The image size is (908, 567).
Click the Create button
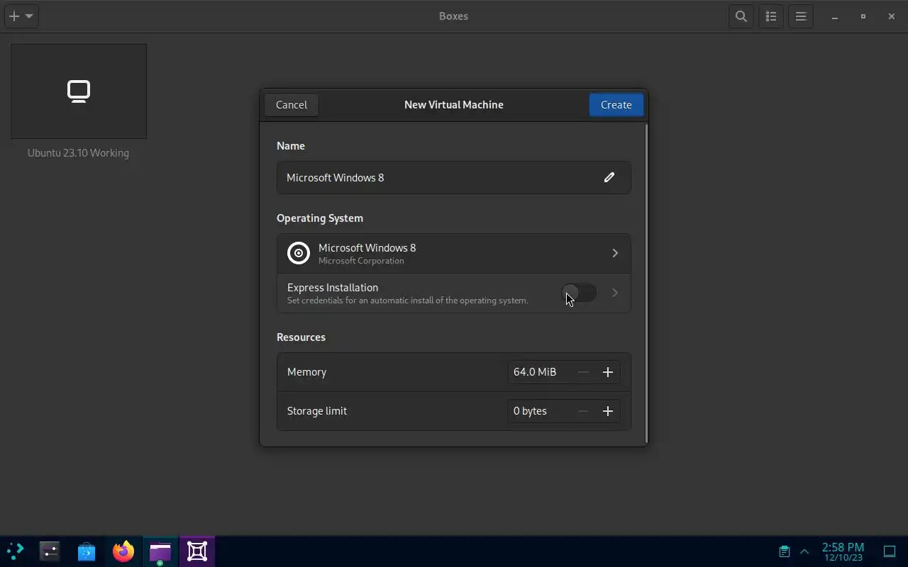click(616, 105)
